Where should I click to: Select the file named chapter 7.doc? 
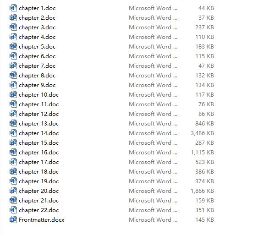click(x=37, y=66)
